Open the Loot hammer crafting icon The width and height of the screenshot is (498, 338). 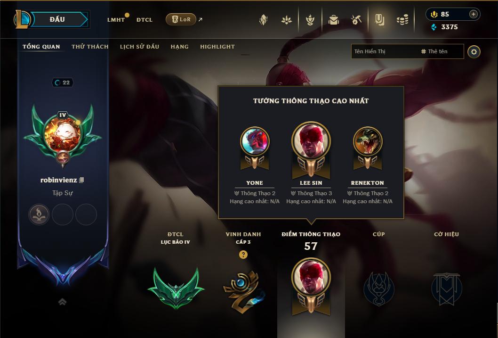pyautogui.click(x=356, y=20)
